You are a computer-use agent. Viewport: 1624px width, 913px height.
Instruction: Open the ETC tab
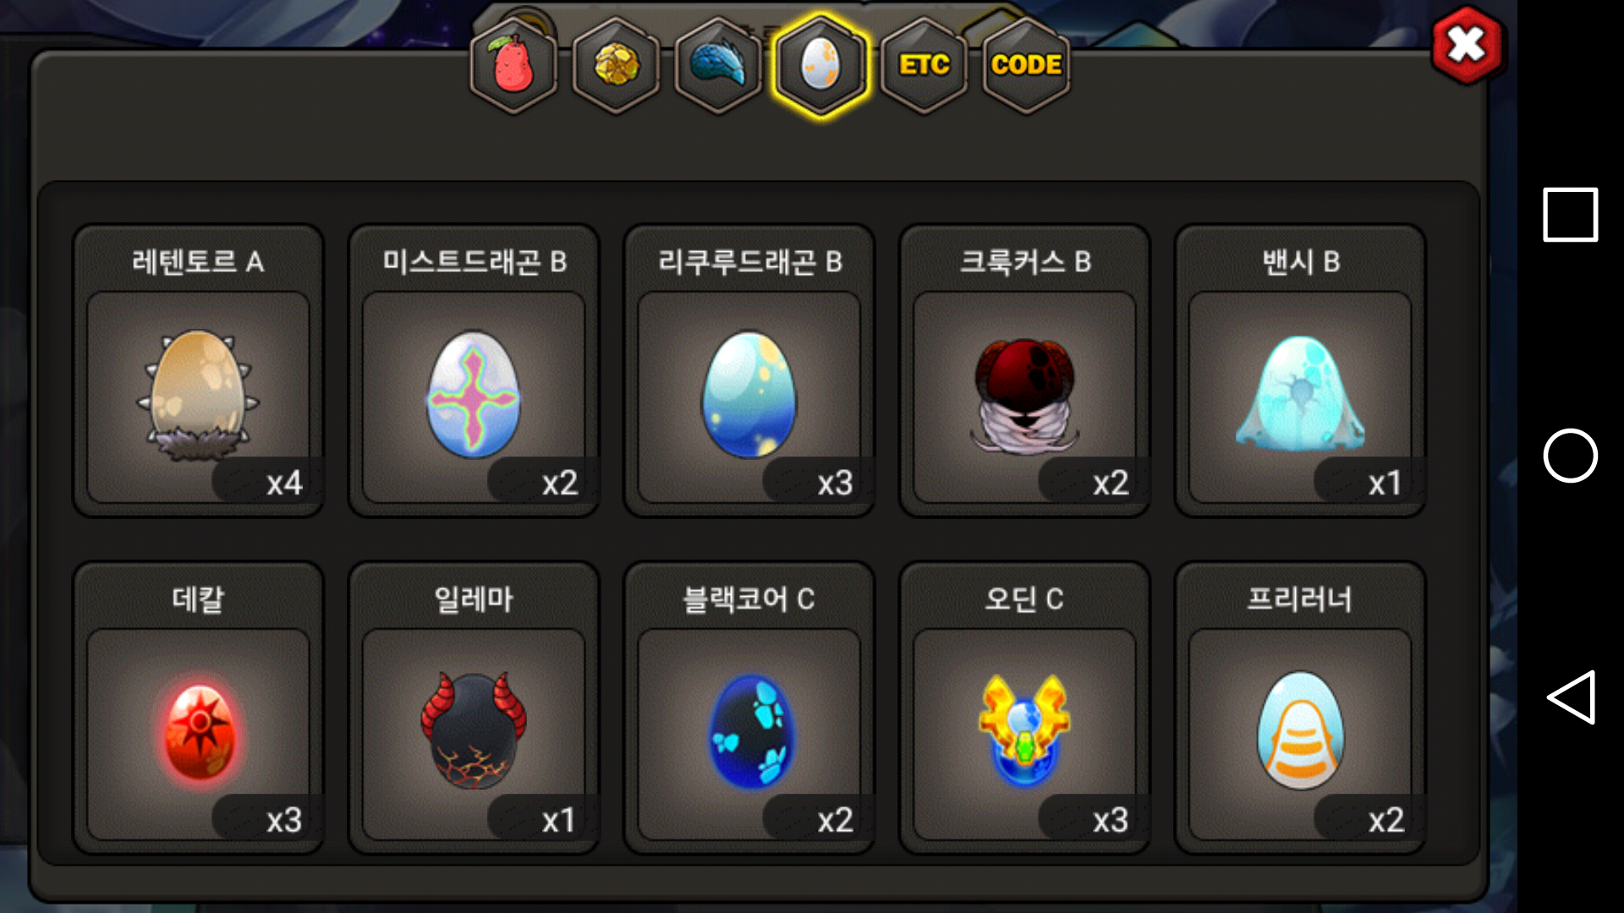point(924,66)
